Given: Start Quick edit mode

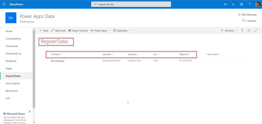Looking at the screenshot, I should tap(58, 31).
